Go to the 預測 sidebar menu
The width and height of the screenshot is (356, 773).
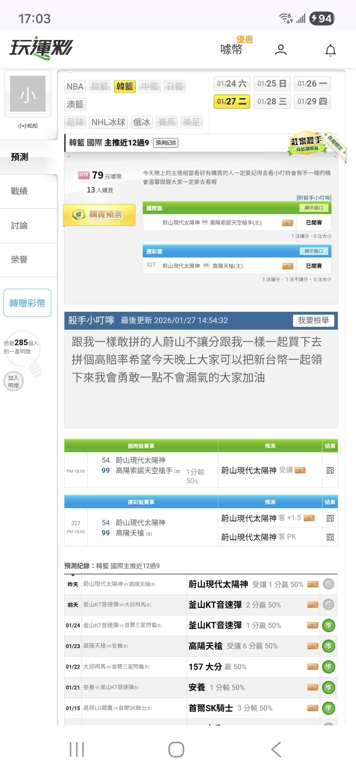coord(29,157)
